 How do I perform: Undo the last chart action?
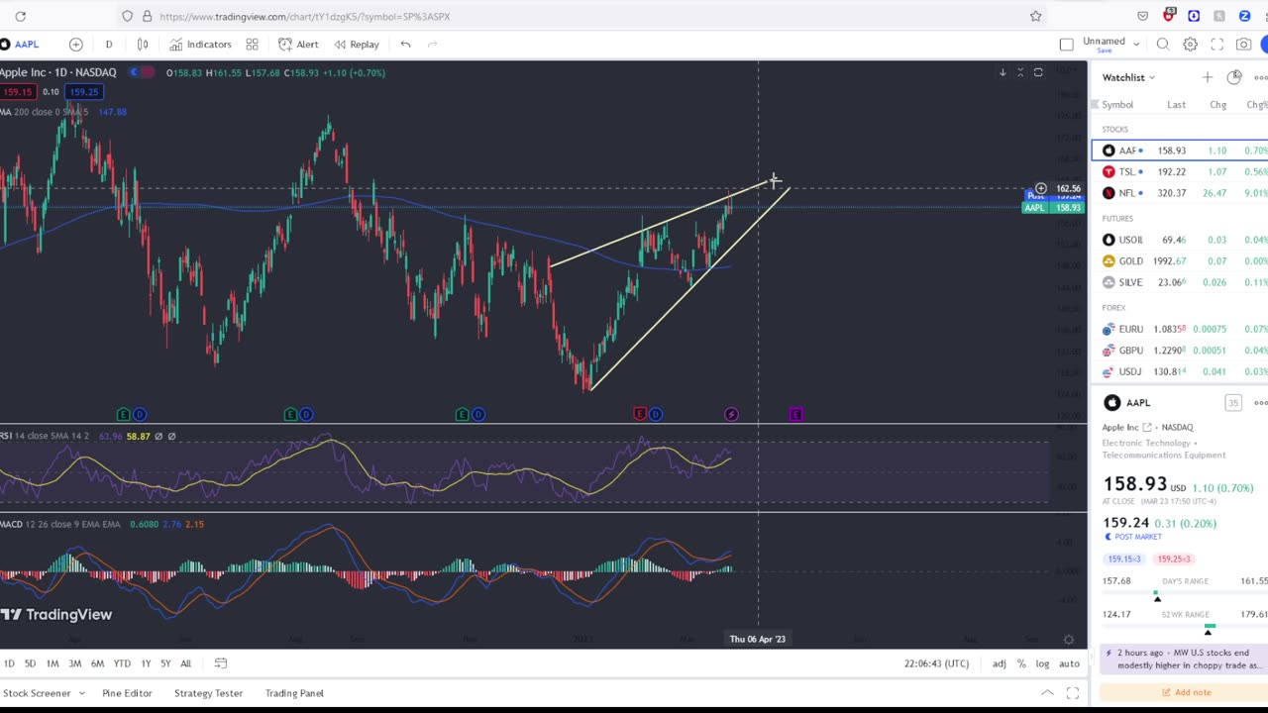(x=406, y=44)
